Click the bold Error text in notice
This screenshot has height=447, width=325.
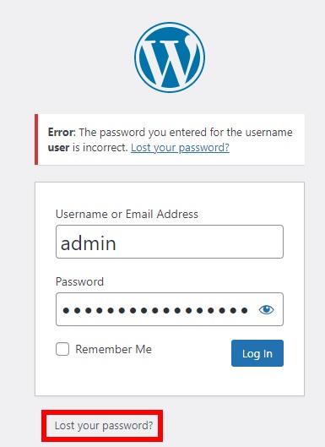click(x=61, y=133)
